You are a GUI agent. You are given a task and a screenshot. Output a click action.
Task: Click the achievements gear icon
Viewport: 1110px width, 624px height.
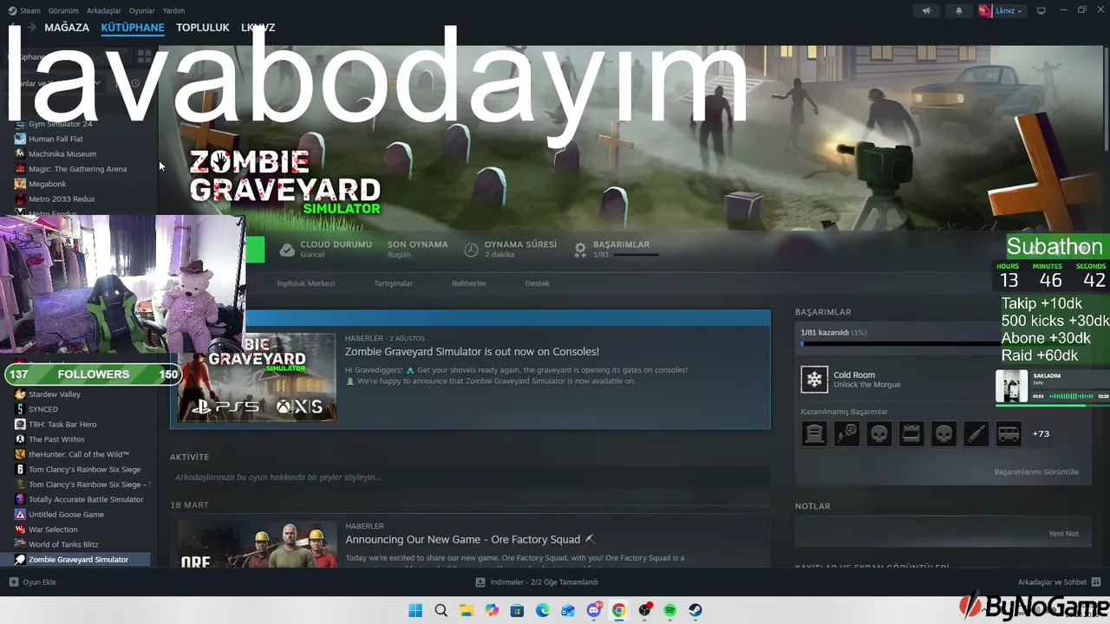pos(580,250)
